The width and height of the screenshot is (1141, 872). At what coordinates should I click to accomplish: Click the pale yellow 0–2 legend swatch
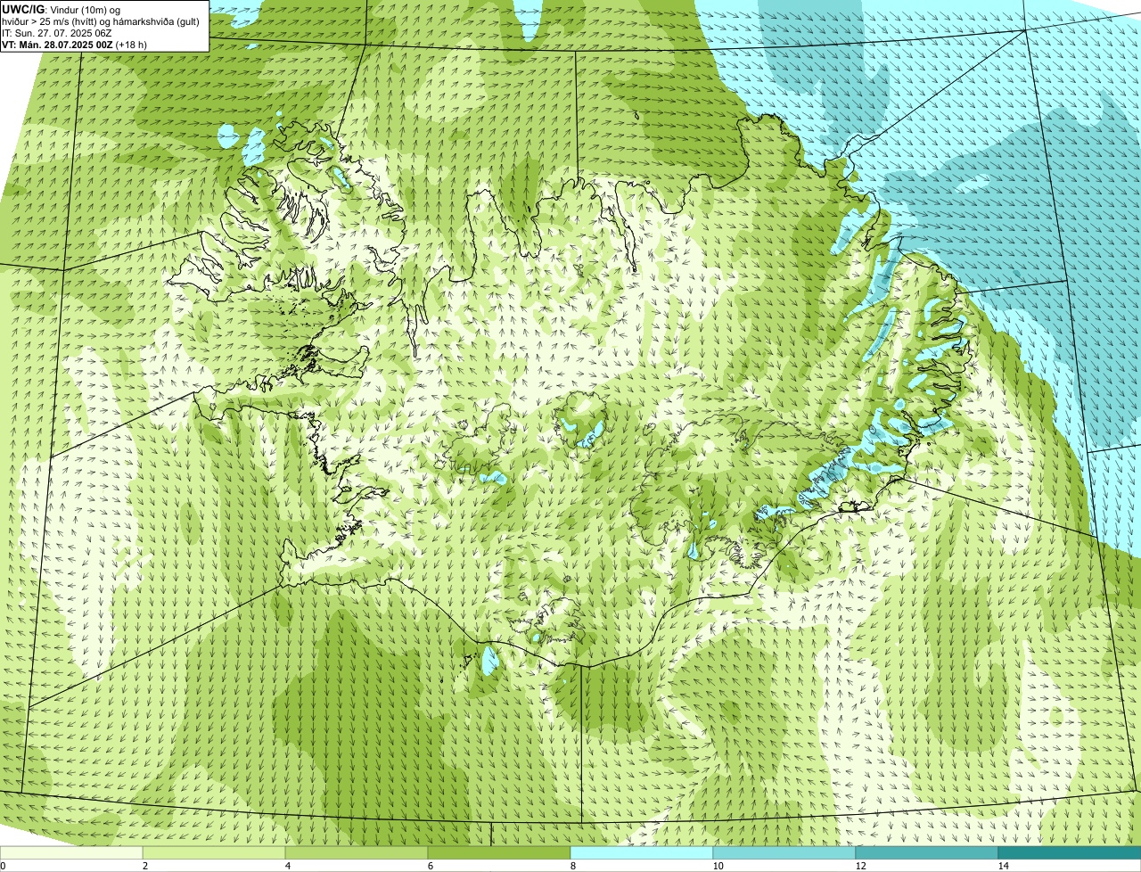coord(71,852)
